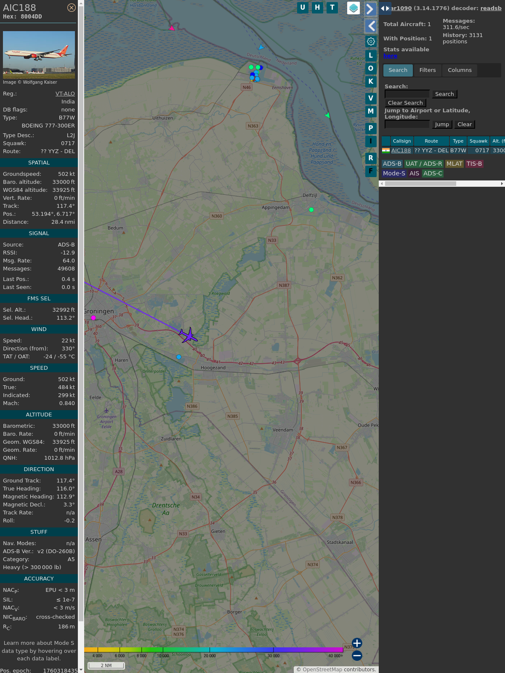This screenshot has height=673, width=505.
Task: Switch to the Columns tab
Action: (x=459, y=70)
